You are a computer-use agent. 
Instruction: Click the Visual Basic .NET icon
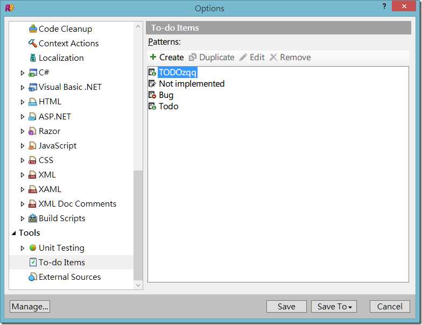pyautogui.click(x=32, y=87)
